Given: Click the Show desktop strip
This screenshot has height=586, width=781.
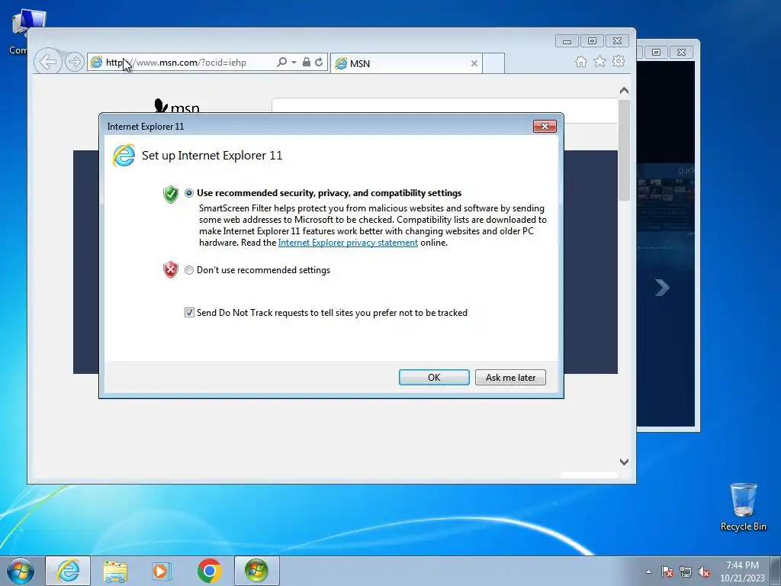Looking at the screenshot, I should [x=776, y=571].
